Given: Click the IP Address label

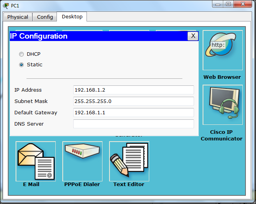Looking at the screenshot, I should tap(28, 90).
